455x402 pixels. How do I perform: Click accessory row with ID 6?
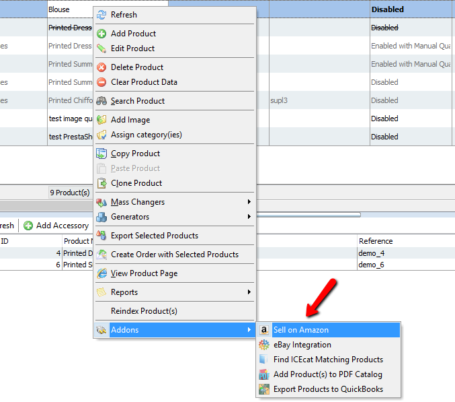point(46,265)
